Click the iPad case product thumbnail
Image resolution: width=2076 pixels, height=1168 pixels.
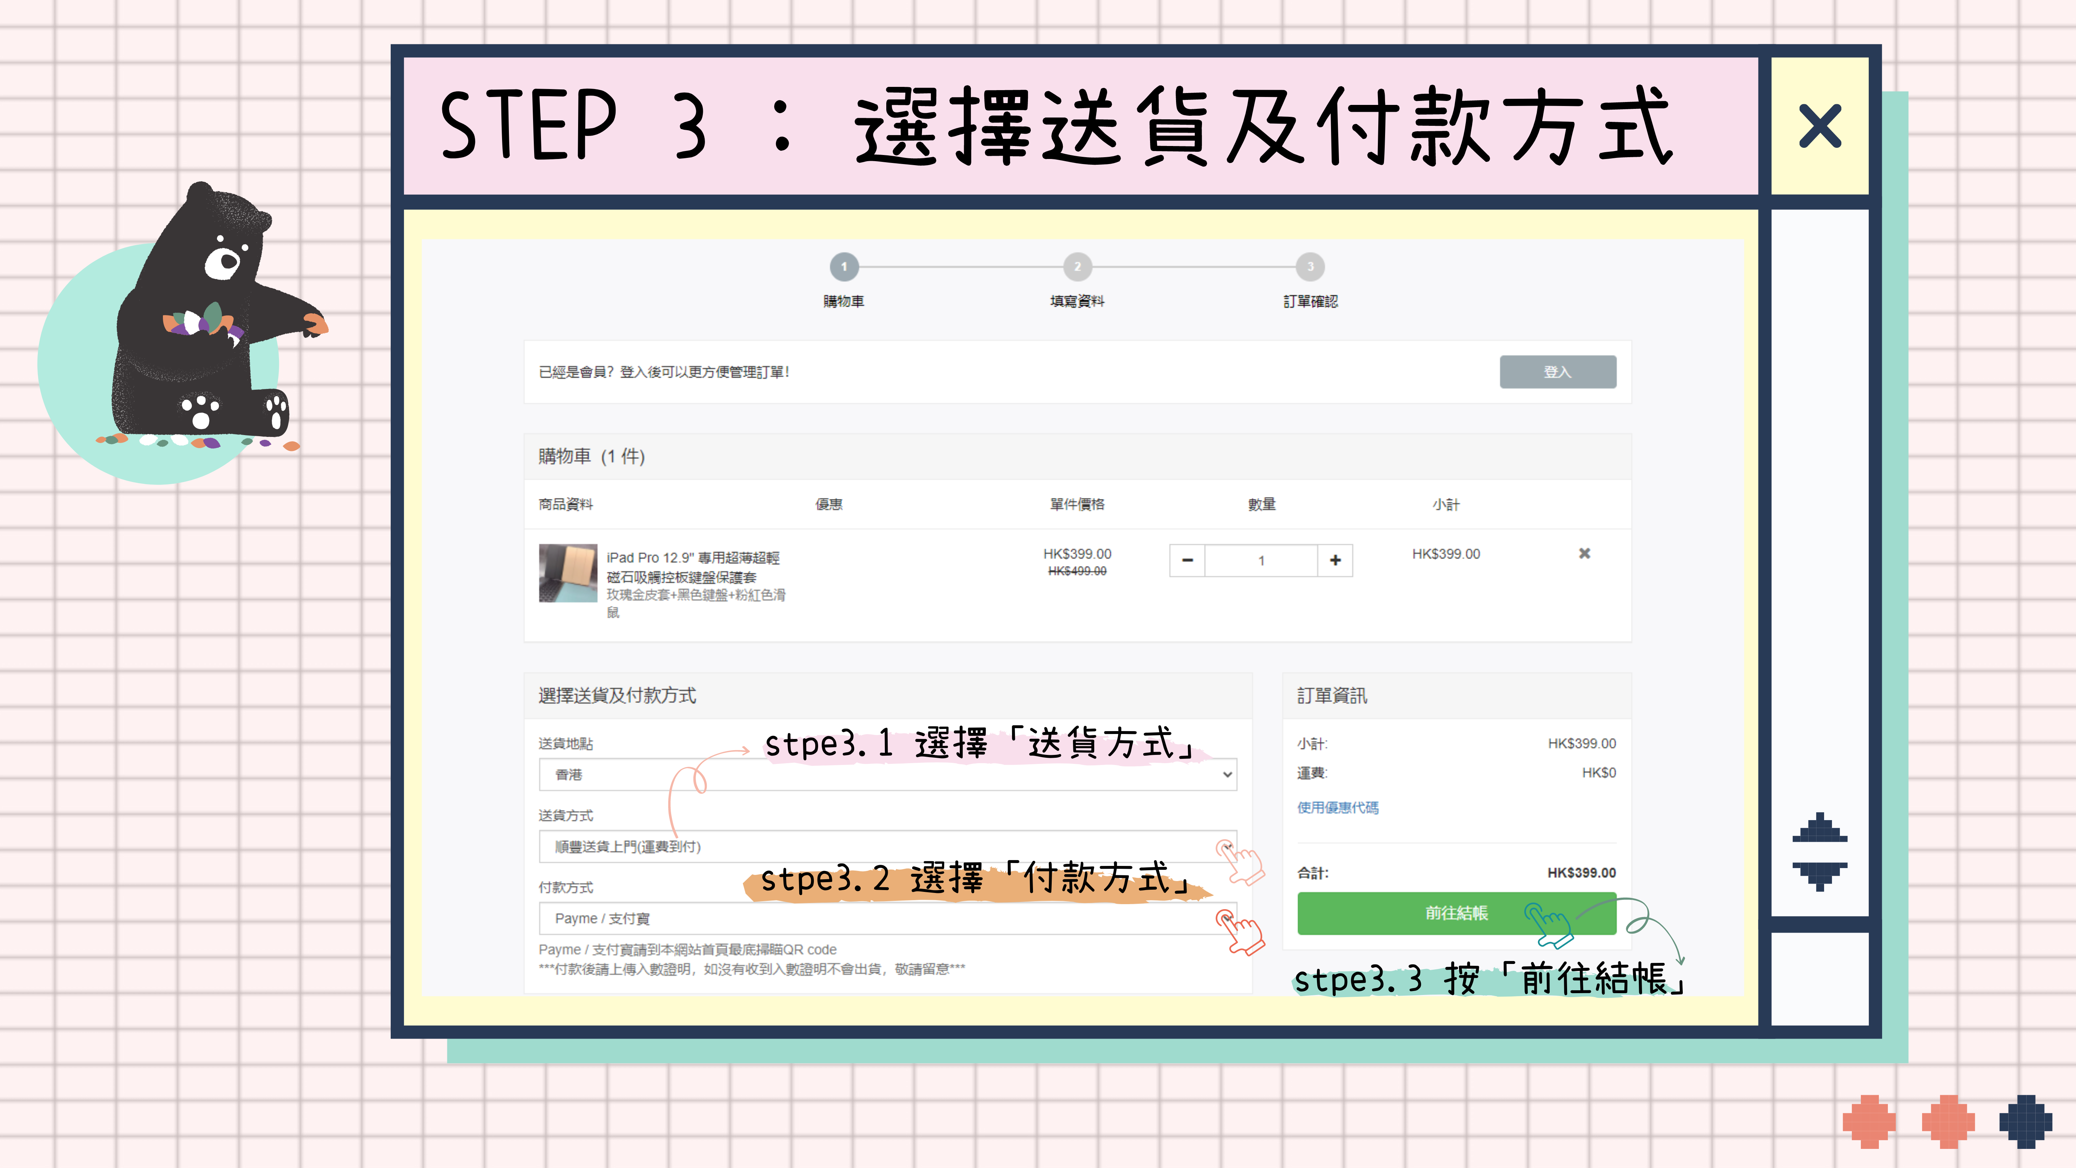tap(568, 573)
